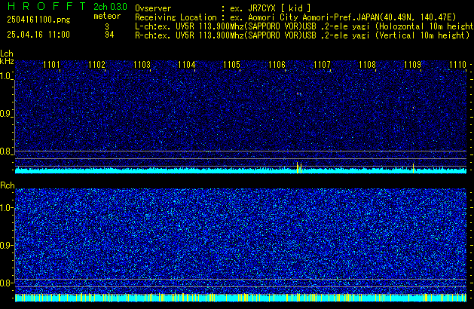
Task: Click the bright meteor echo spot in Lch spectrogram
Action: click(298, 94)
